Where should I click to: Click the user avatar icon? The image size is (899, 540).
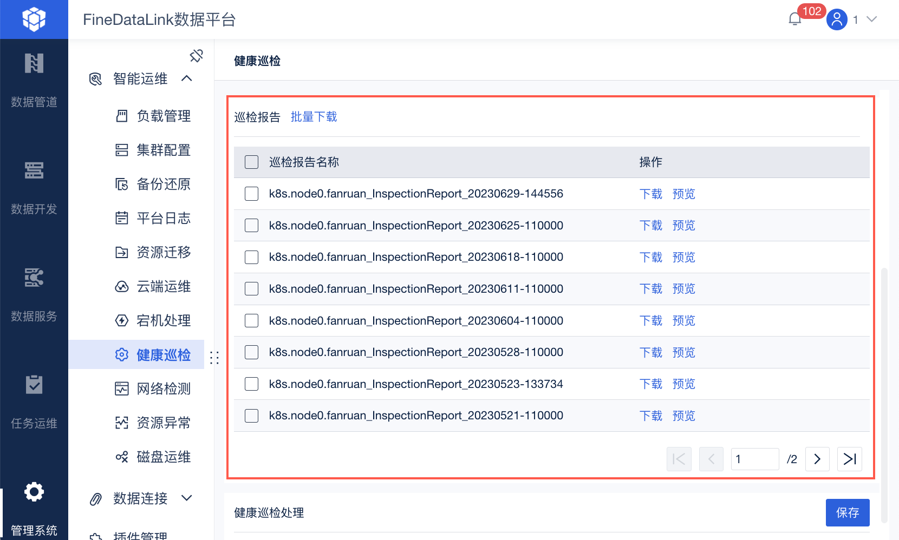[x=837, y=19]
